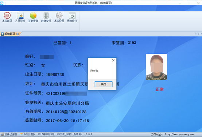The width and height of the screenshot is (202, 137).
Task: Click the ID card photo thumbnail
Action: coord(156,67)
